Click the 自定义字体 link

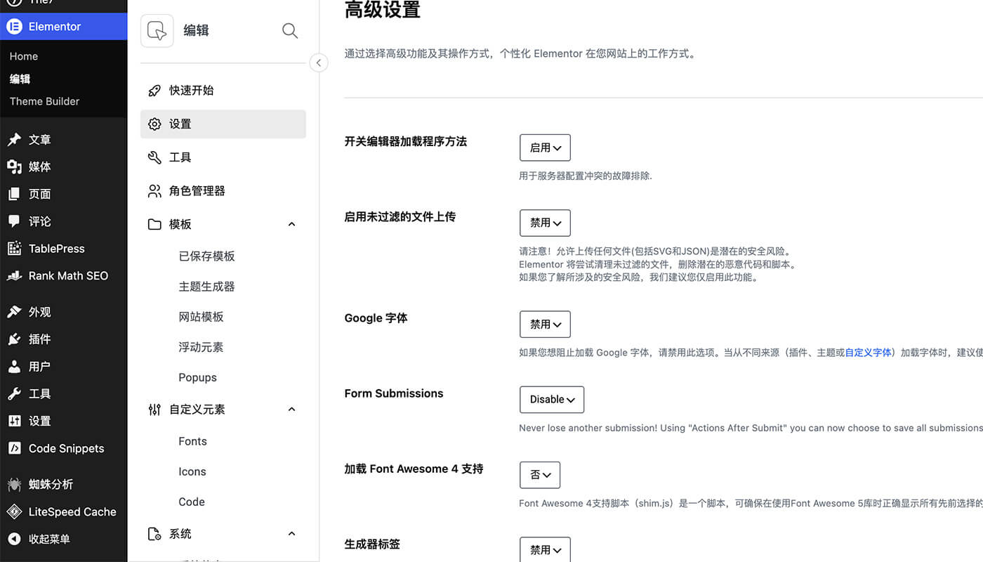(x=868, y=353)
